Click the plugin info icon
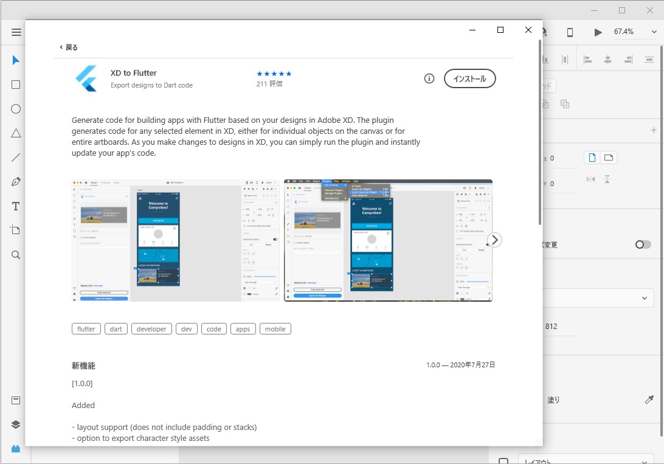 (429, 78)
